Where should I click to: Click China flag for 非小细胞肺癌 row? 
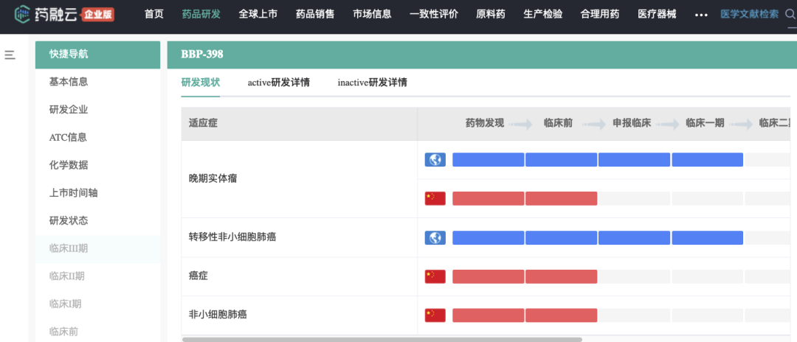[435, 315]
